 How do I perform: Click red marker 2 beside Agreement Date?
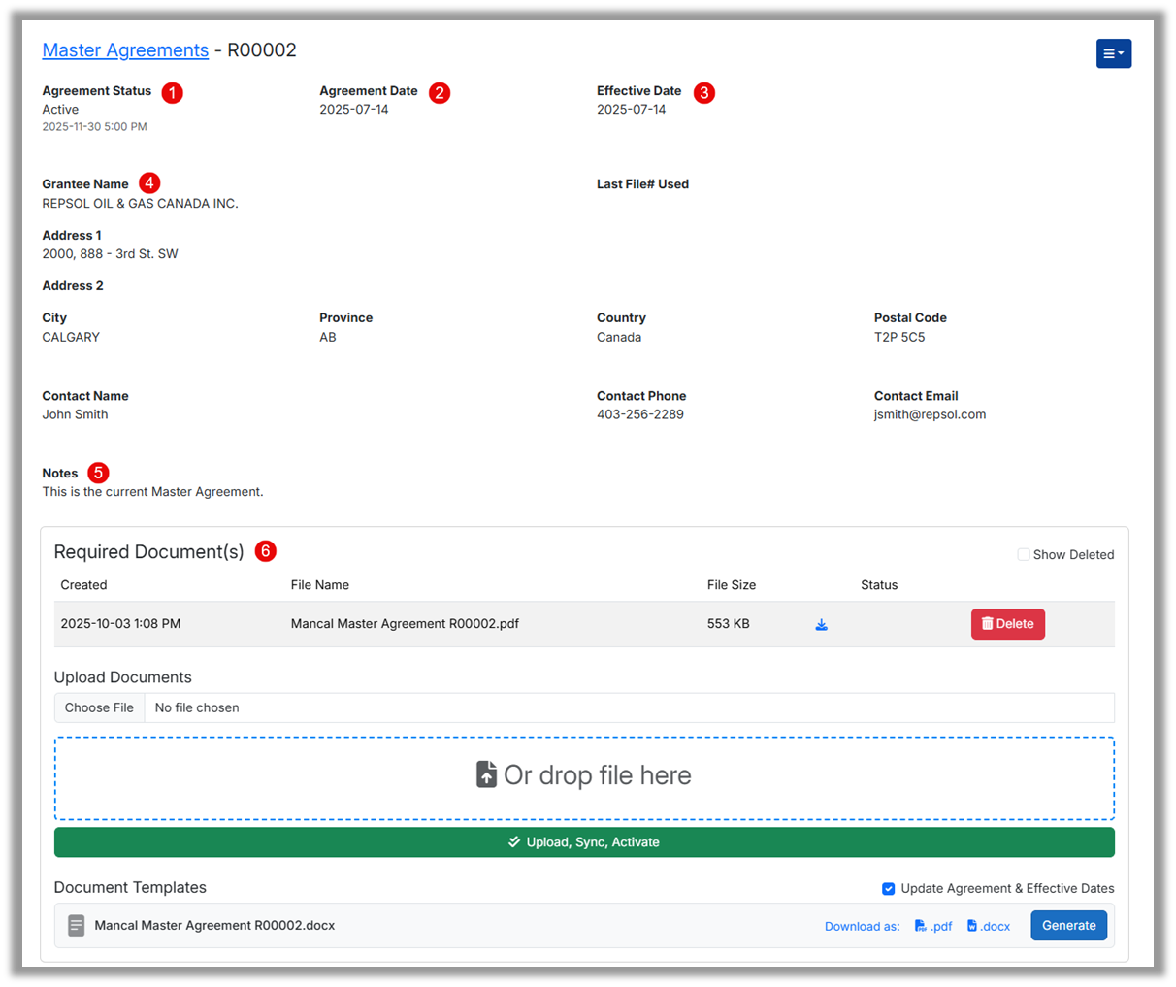pos(440,93)
